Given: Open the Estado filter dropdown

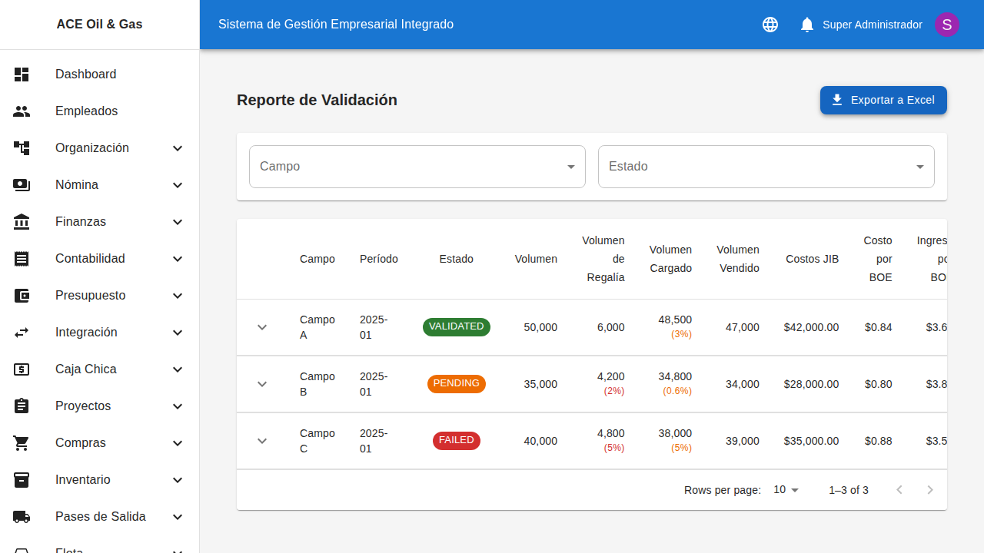Looking at the screenshot, I should (766, 166).
